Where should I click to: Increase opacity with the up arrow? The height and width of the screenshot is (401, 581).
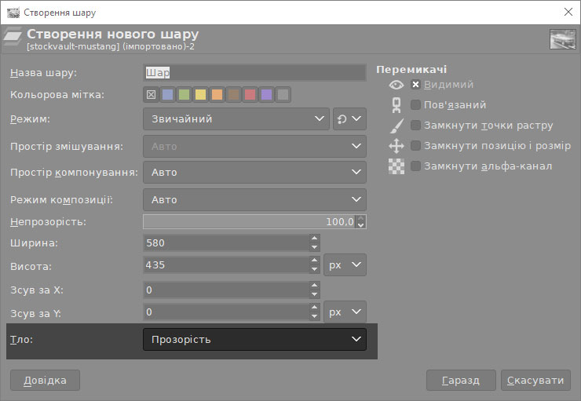point(361,218)
